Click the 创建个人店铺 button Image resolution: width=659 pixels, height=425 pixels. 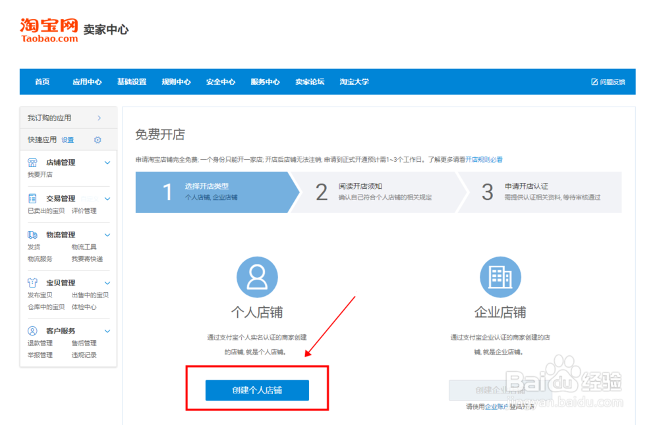pyautogui.click(x=257, y=390)
